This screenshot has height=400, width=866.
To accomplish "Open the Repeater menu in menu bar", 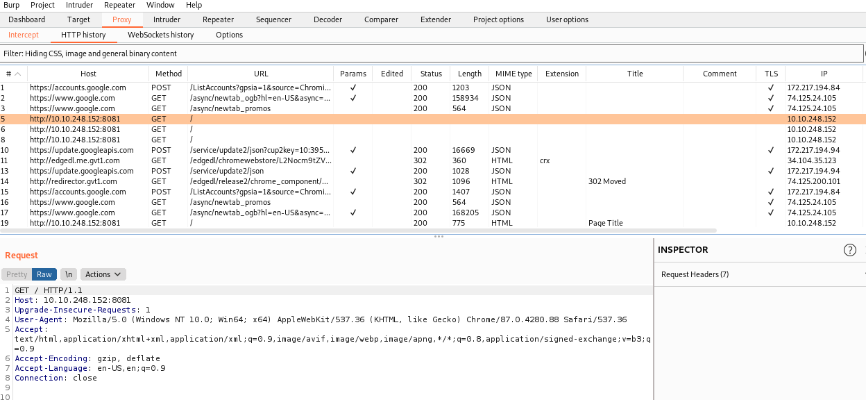I will coord(119,5).
